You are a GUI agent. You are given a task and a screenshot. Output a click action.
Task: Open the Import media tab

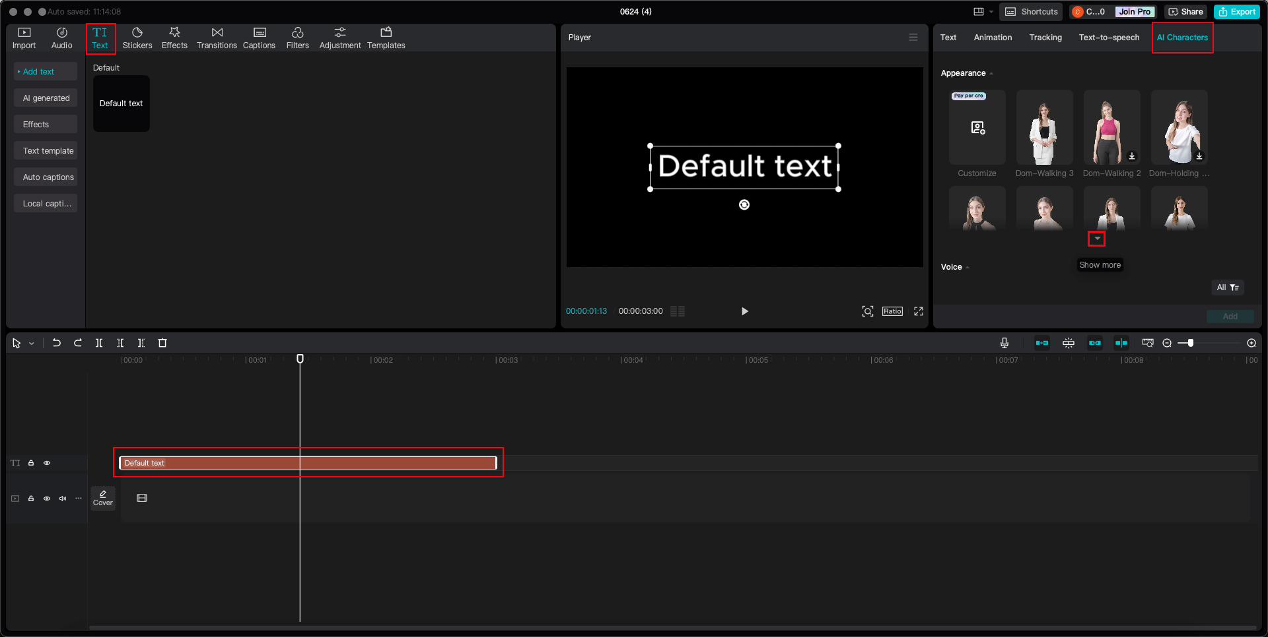(x=24, y=38)
